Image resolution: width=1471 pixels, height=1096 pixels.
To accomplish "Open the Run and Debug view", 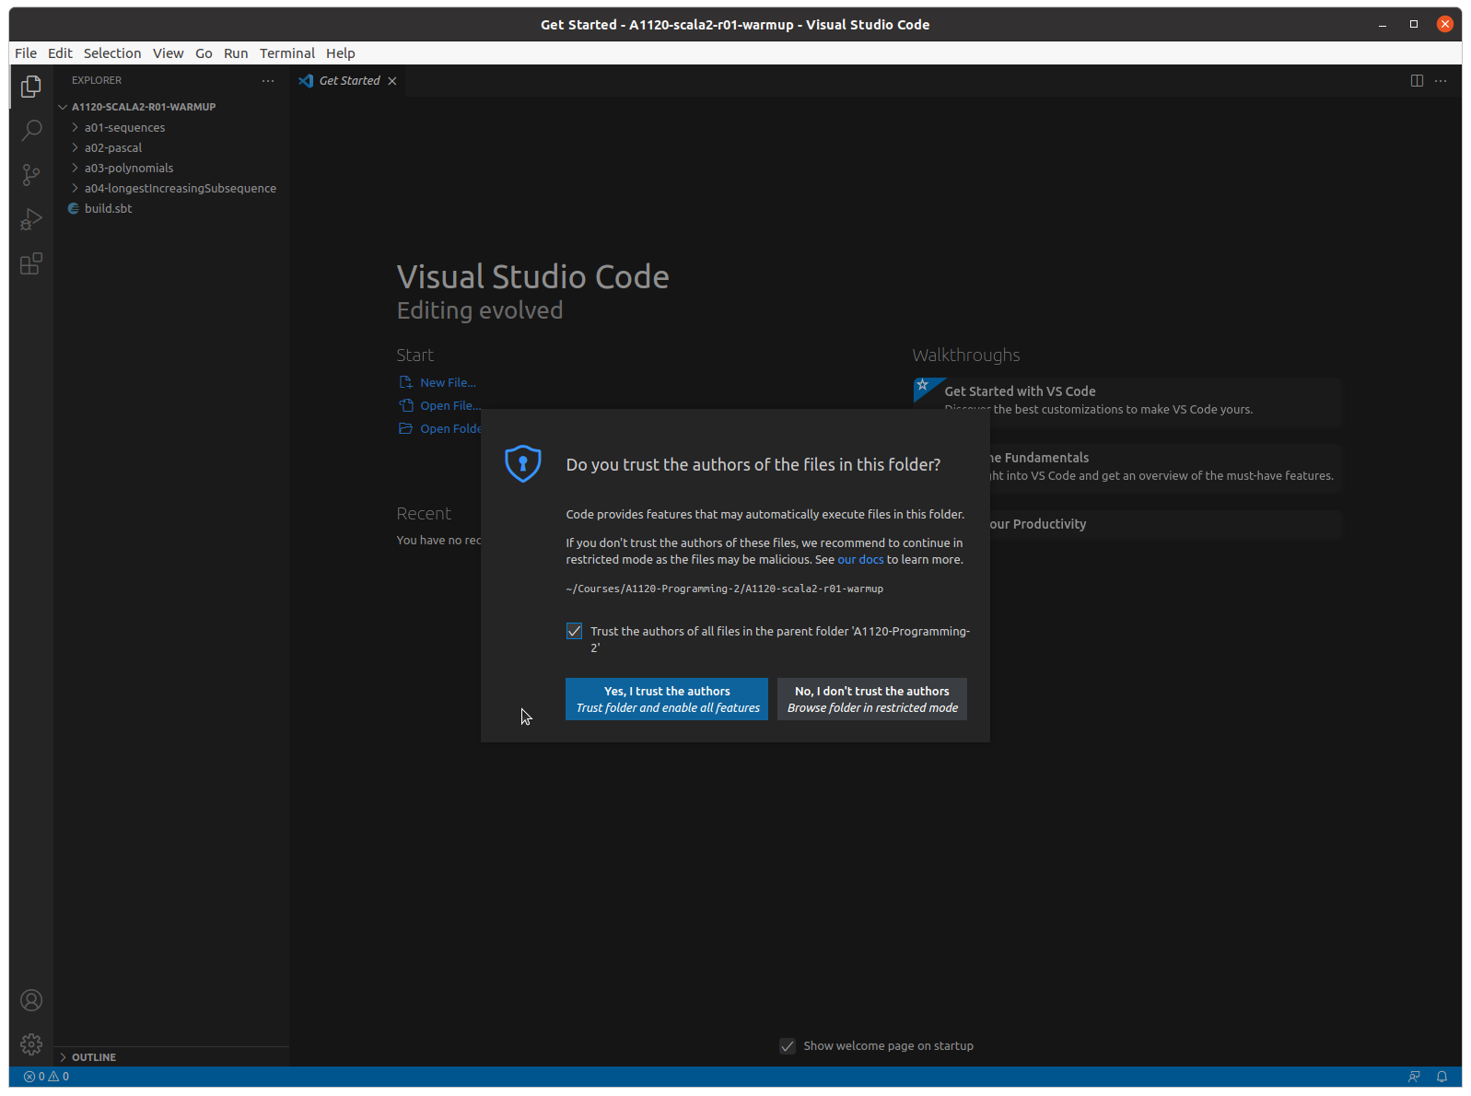I will point(31,219).
